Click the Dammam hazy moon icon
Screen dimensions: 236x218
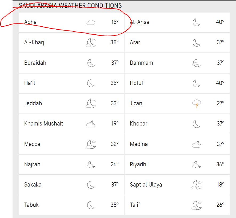(197, 63)
